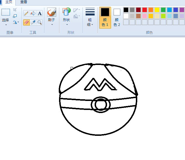Select the Color picker eyedropper tool
Image resolution: width=185 pixels, height=160 pixels.
click(x=33, y=22)
